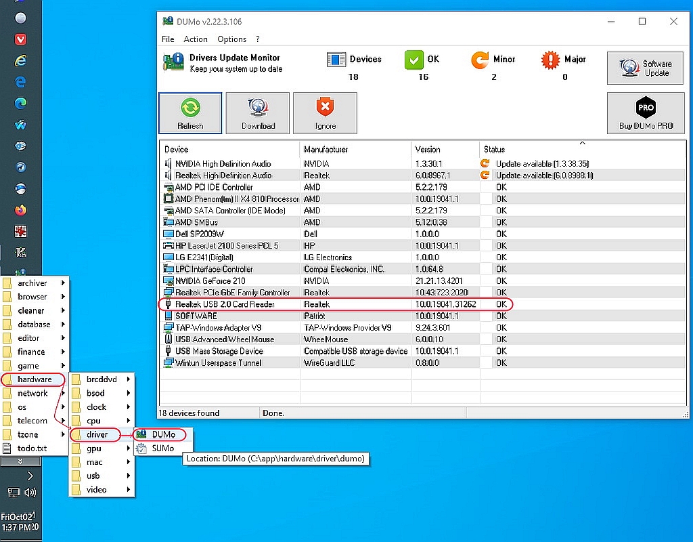Click the double-chevron expand bar below todo.txt
Image resolution: width=693 pixels, height=542 pixels.
(21, 461)
